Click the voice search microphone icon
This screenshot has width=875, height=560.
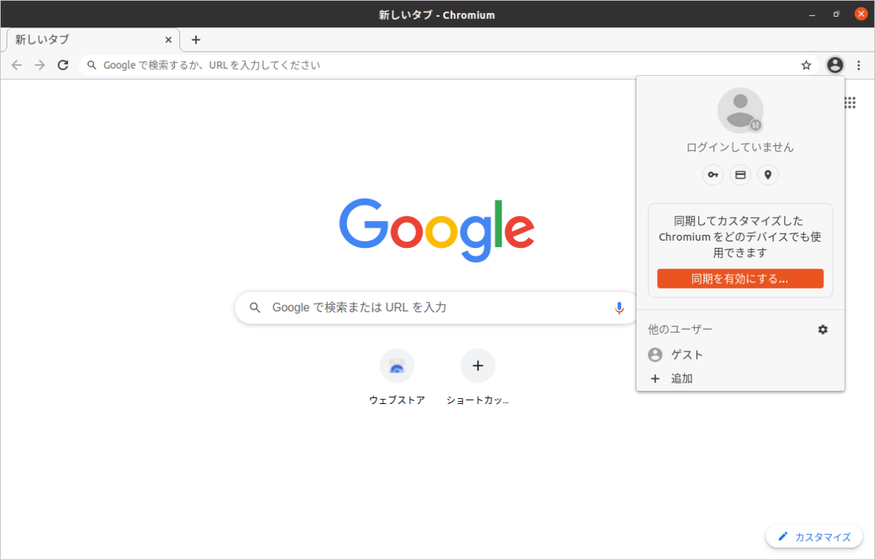619,308
